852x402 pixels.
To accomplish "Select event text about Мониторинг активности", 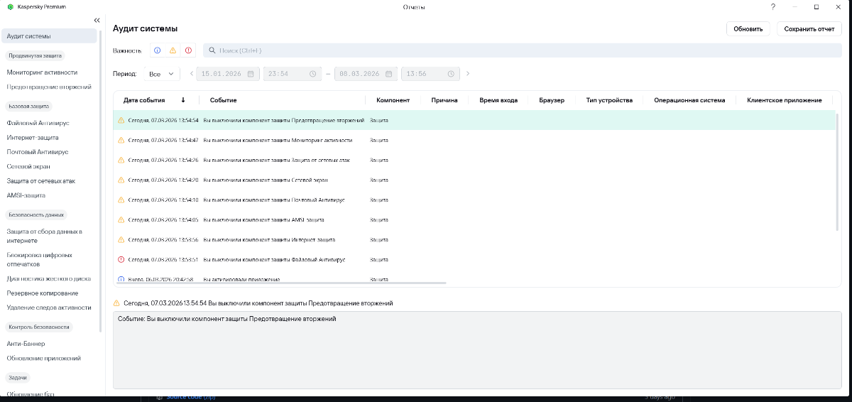I will [x=277, y=141].
